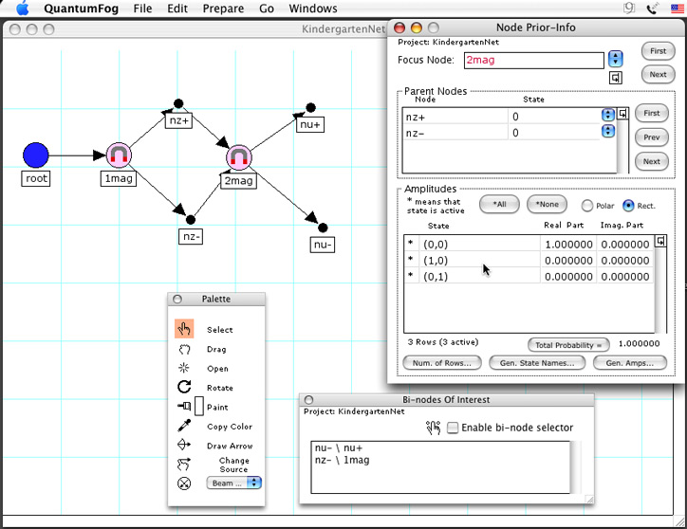
Task: Click the nz+ node dot
Action: coord(178,103)
